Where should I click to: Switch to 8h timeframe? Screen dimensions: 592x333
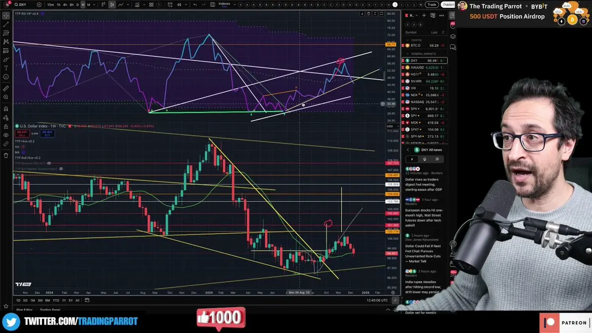72,4
